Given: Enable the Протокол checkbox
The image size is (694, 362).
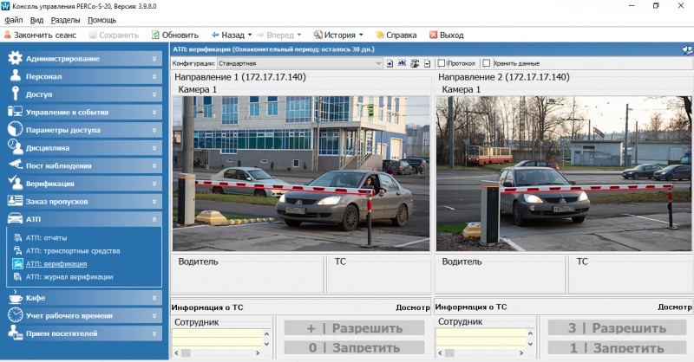Looking at the screenshot, I should [x=442, y=63].
